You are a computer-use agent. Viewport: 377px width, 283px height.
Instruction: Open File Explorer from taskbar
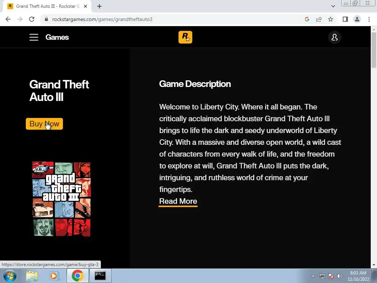pyautogui.click(x=32, y=276)
